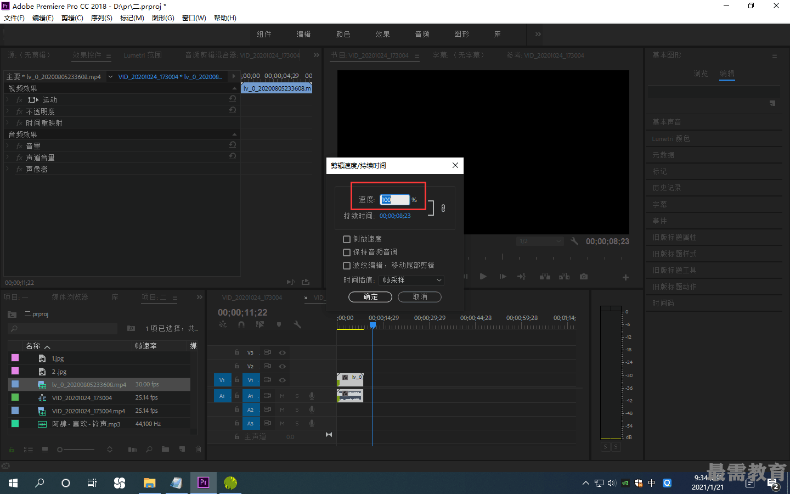
Task: Check the 倒放速度 reverse speed checkbox
Action: (x=347, y=239)
